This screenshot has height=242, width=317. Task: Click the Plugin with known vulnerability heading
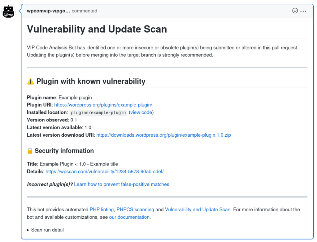click(91, 81)
